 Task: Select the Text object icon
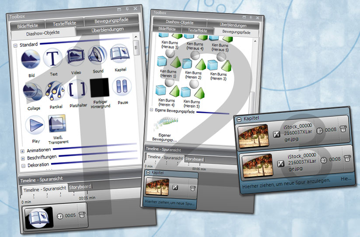(x=53, y=58)
